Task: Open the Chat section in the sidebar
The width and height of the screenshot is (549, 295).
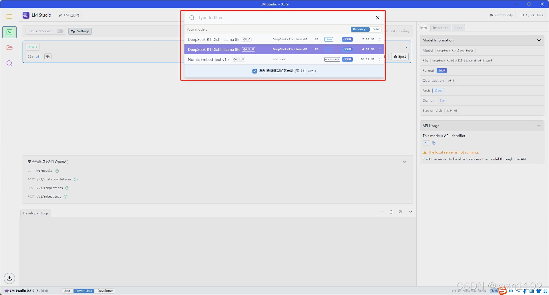Action: [9, 17]
